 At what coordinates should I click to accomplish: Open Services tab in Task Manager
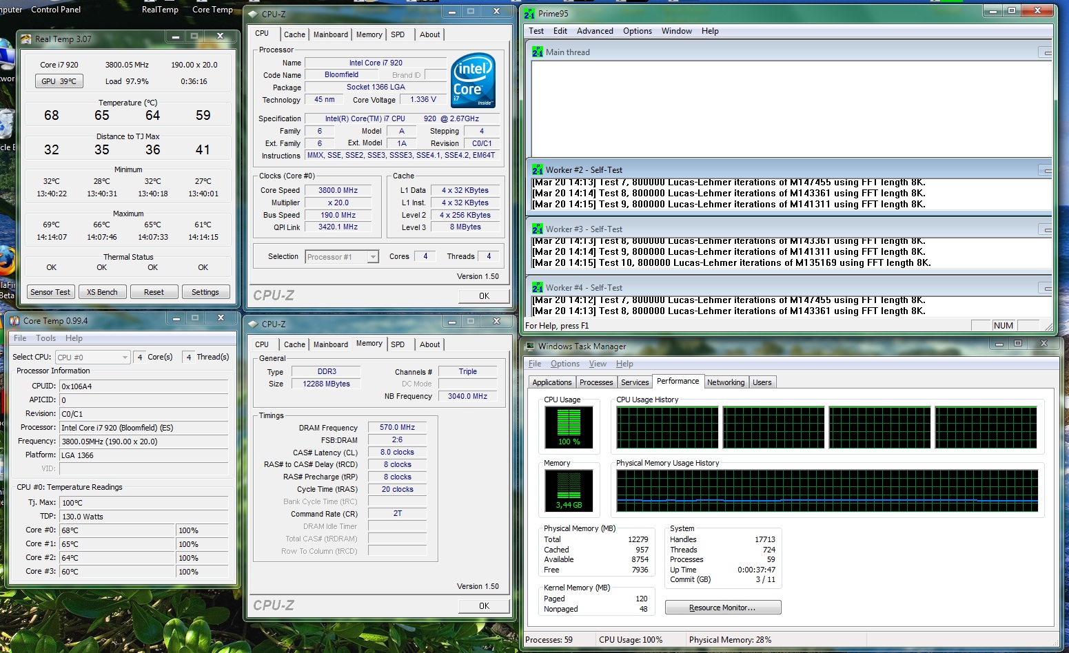[x=635, y=382]
